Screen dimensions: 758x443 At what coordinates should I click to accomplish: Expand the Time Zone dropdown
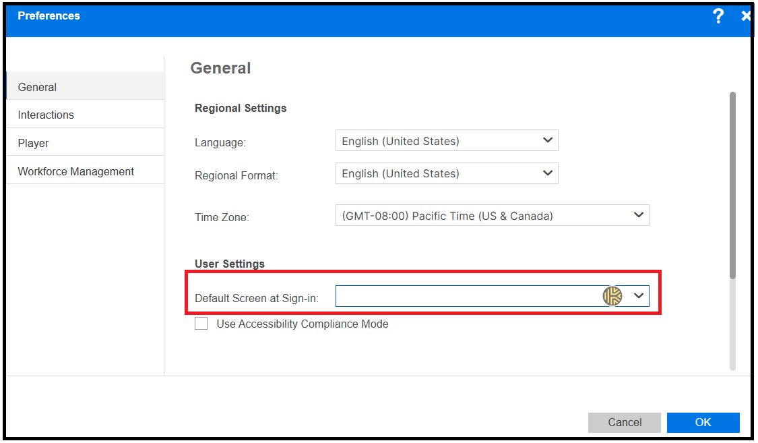coord(492,215)
